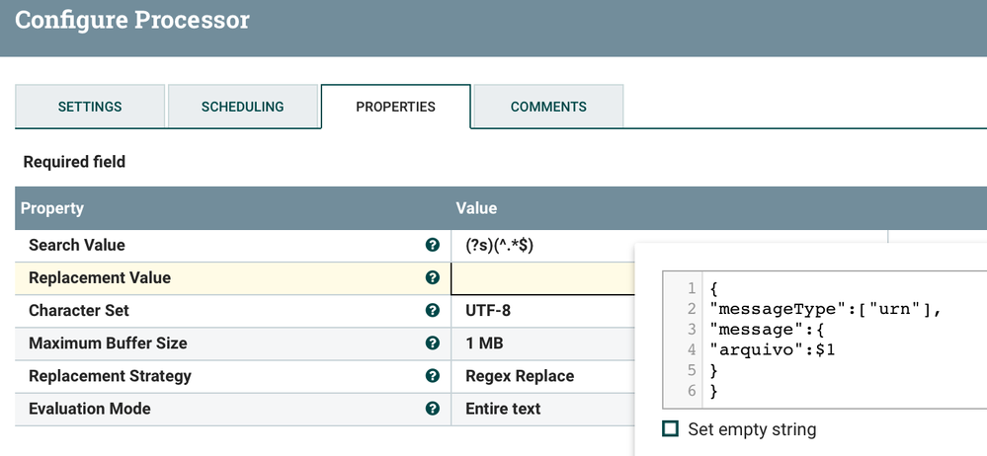The width and height of the screenshot is (987, 456).
Task: Open Replacement Strategy value Regex Replace
Action: click(520, 376)
